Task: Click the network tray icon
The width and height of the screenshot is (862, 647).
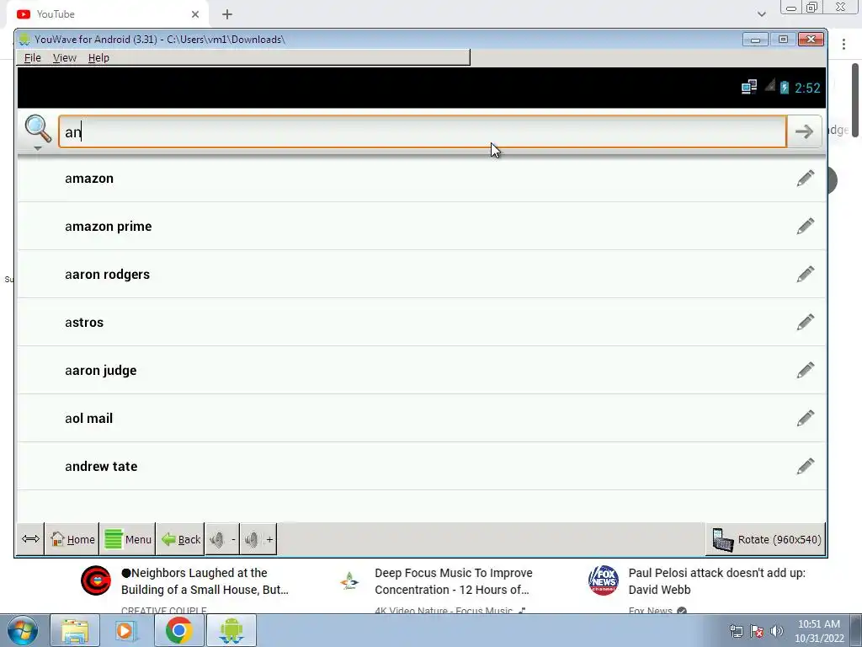Action: pos(736,631)
